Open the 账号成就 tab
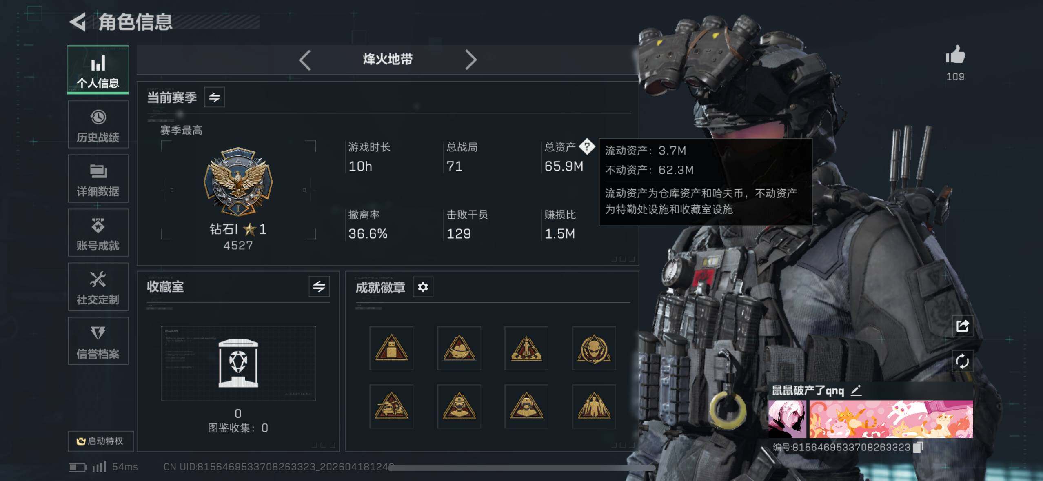The height and width of the screenshot is (481, 1043). [x=98, y=233]
